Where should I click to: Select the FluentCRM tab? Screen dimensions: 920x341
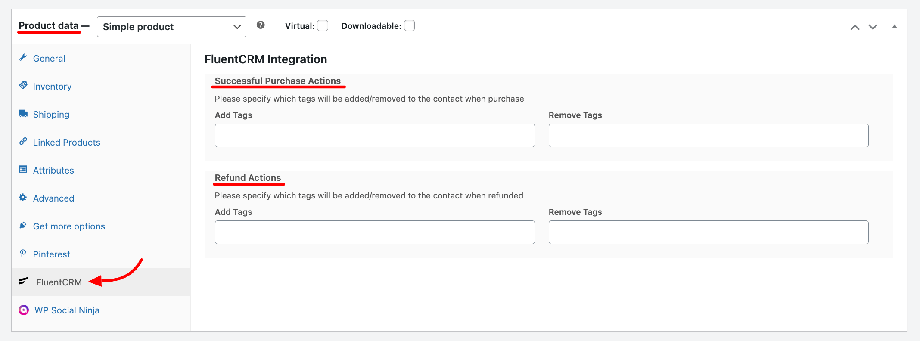[x=101, y=282]
